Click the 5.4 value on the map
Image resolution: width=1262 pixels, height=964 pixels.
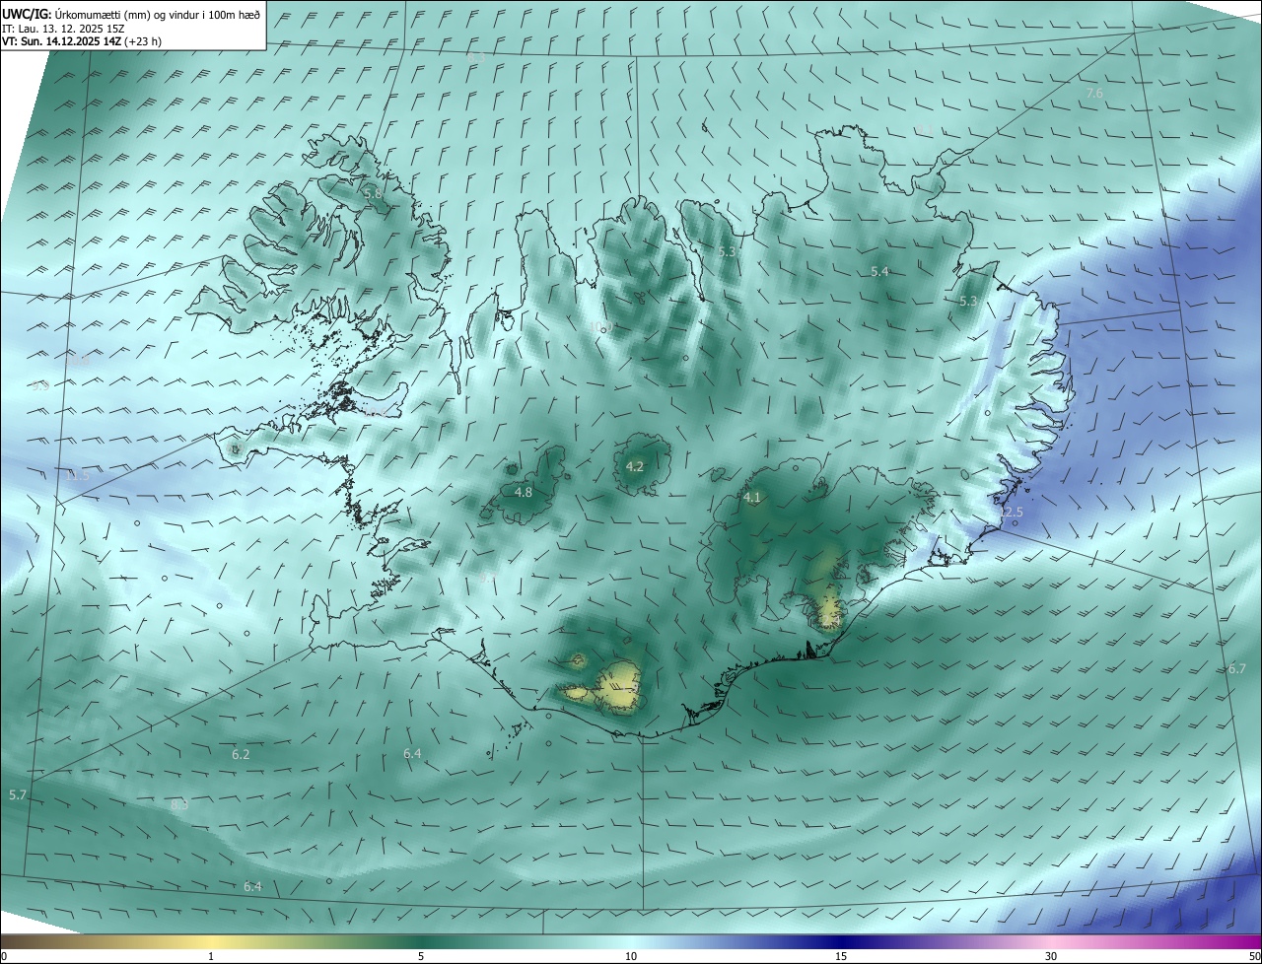pyautogui.click(x=879, y=271)
